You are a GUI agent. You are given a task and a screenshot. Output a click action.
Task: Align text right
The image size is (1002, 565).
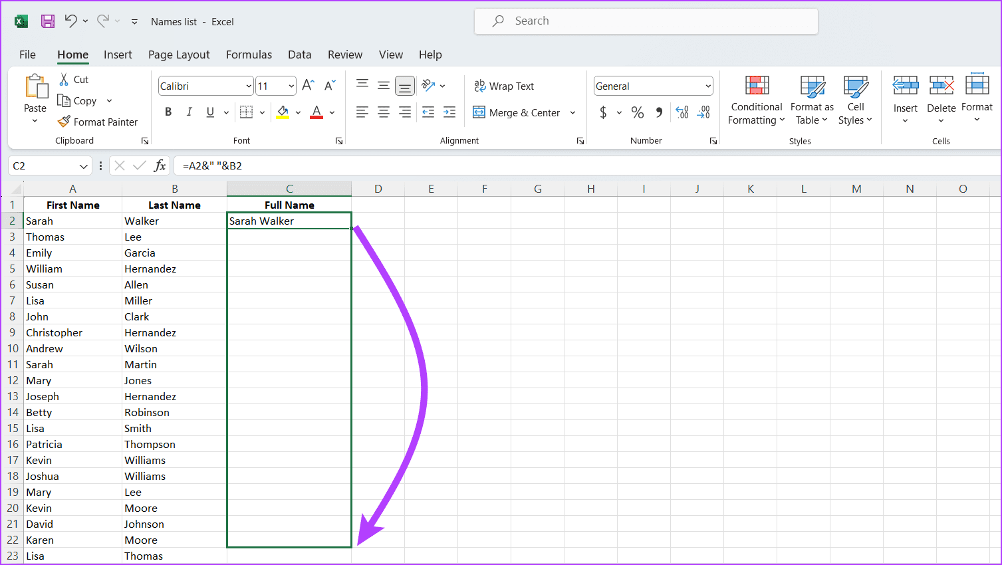click(x=405, y=112)
